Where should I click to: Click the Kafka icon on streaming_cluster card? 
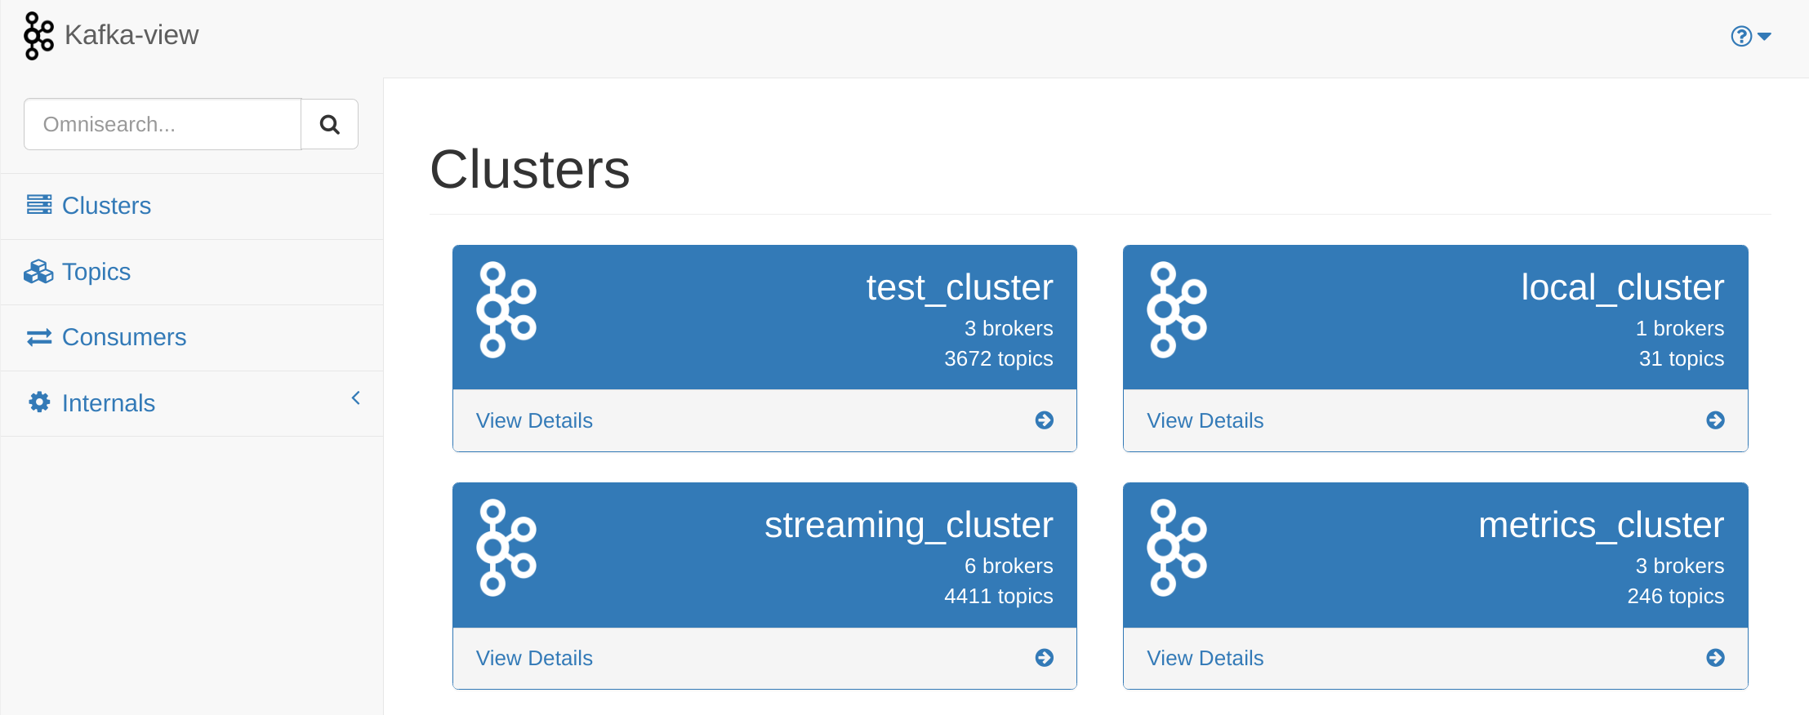coord(506,548)
